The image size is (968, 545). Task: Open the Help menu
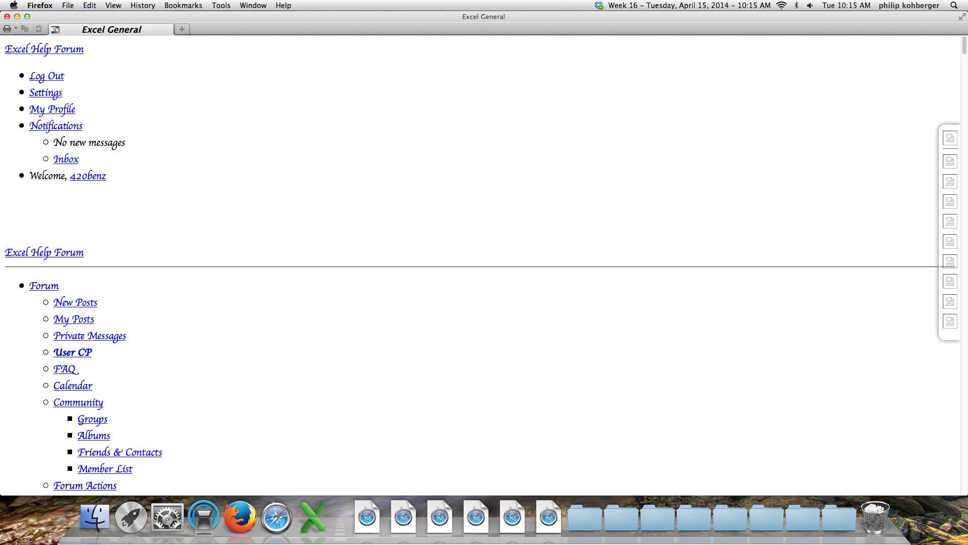pyautogui.click(x=283, y=5)
